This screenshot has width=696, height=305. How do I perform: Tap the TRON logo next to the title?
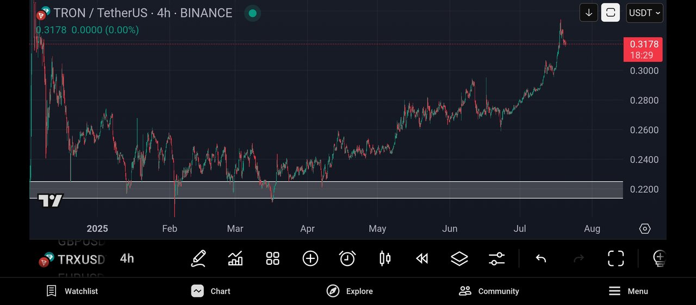pyautogui.click(x=43, y=13)
